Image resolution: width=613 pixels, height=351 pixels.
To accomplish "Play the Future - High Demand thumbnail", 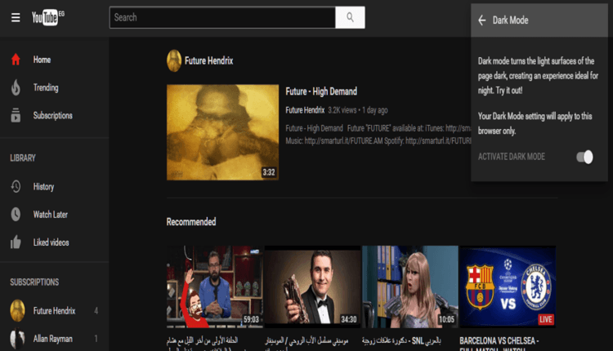I will [x=222, y=132].
